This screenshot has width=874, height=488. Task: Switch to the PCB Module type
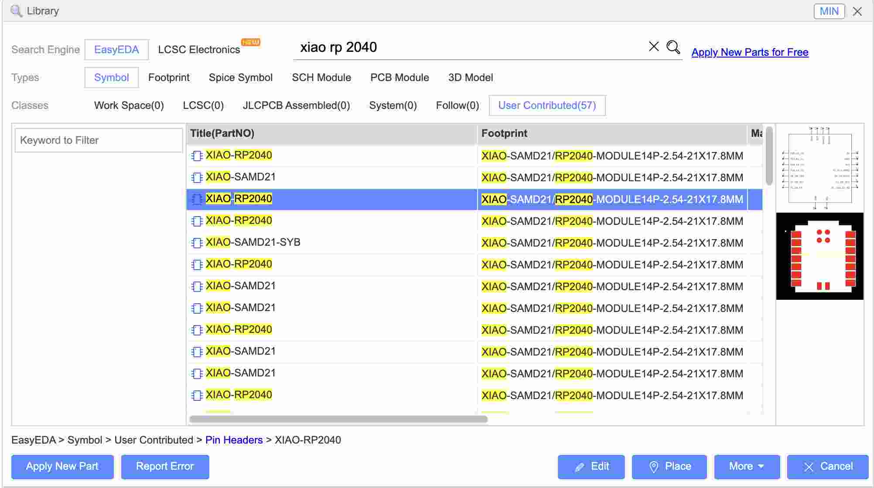coord(399,78)
